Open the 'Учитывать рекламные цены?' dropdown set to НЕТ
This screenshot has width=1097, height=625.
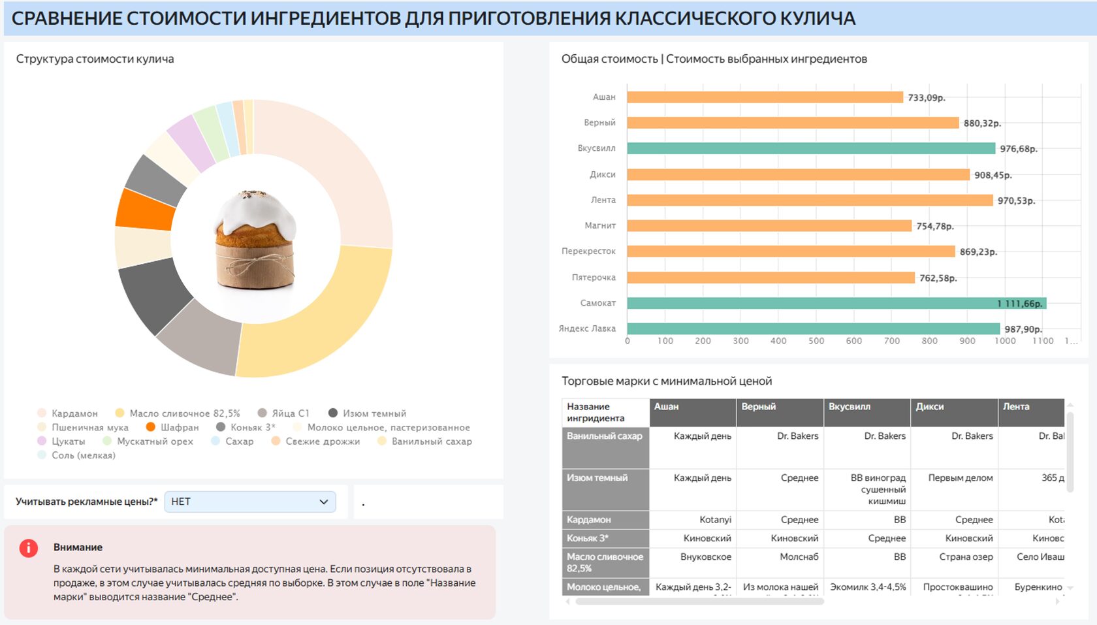(x=250, y=502)
